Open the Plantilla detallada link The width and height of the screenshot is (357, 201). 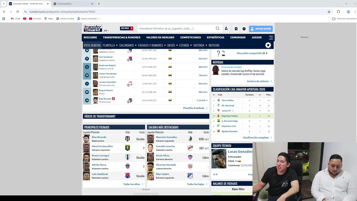click(195, 108)
